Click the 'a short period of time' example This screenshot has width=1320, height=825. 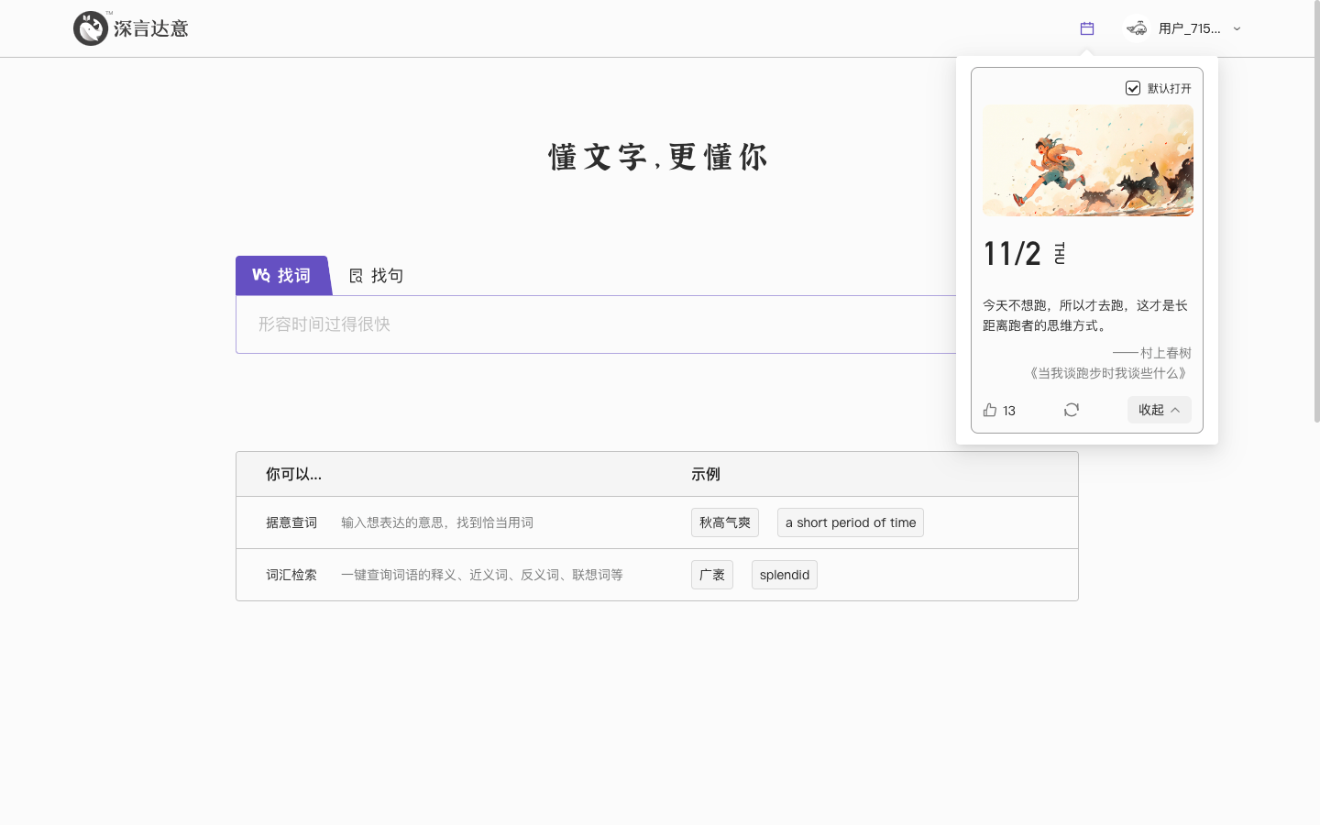click(x=850, y=522)
